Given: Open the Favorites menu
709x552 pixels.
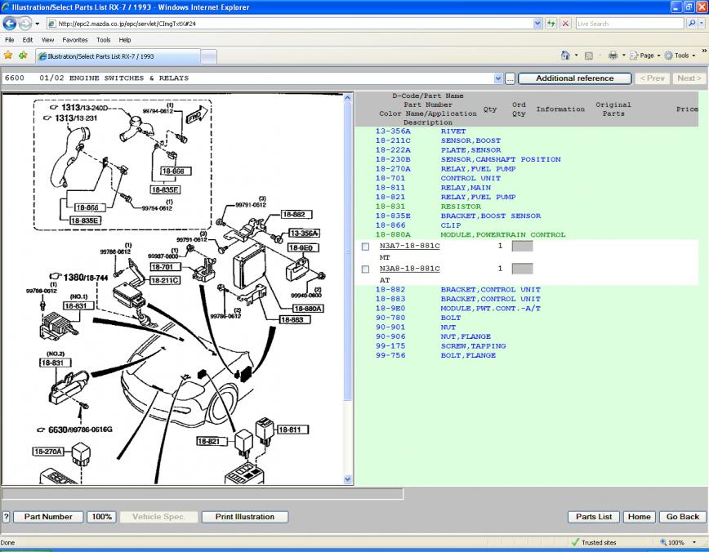Looking at the screenshot, I should click(75, 39).
